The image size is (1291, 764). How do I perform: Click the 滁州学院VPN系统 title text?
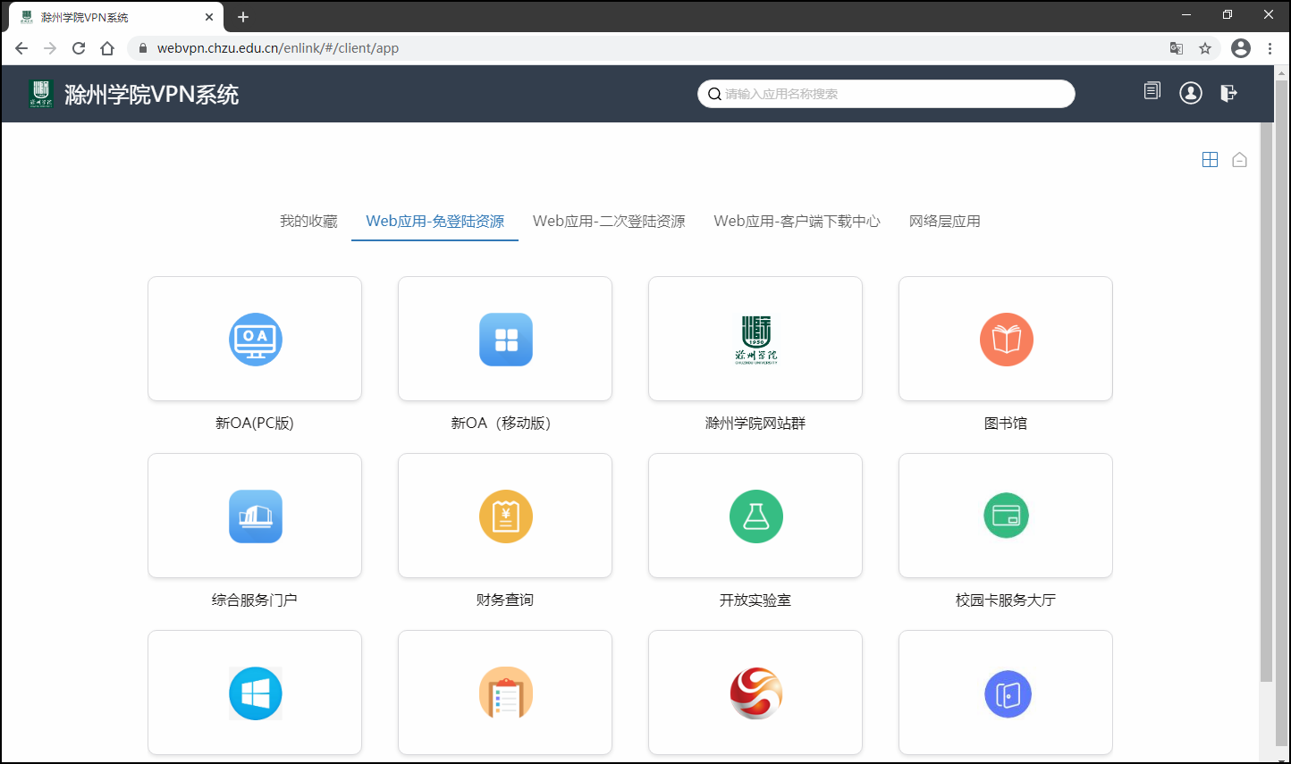coord(151,94)
